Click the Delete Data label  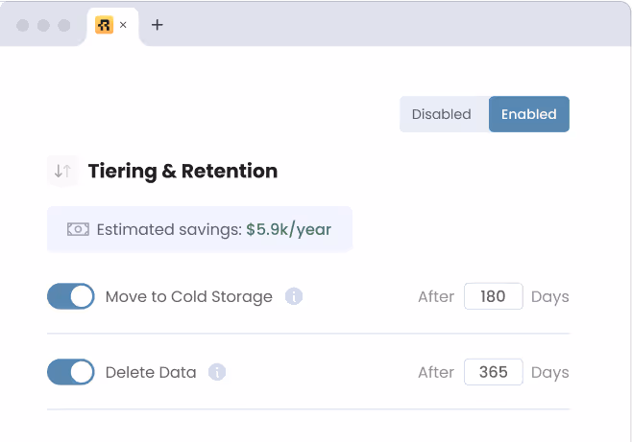[151, 372]
